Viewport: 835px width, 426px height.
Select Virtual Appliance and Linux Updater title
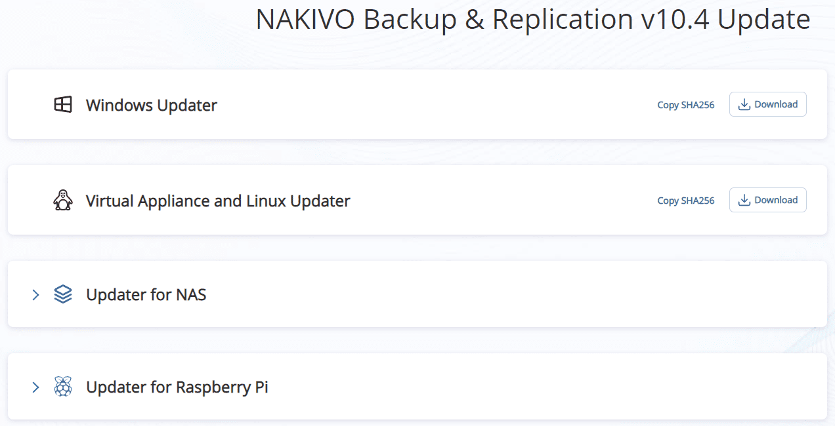coord(218,201)
